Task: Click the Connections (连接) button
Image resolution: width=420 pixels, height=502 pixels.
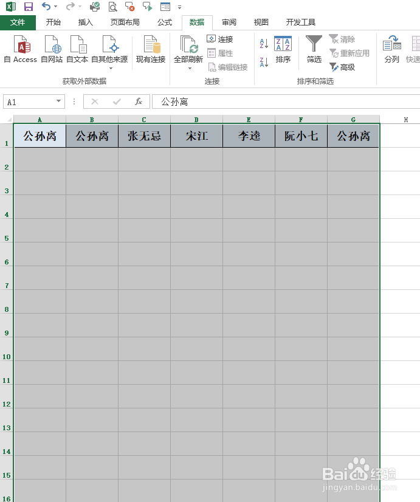Action: pyautogui.click(x=220, y=39)
